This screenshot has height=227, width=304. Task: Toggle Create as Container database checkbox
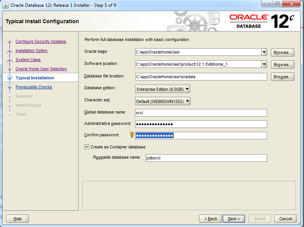87,147
